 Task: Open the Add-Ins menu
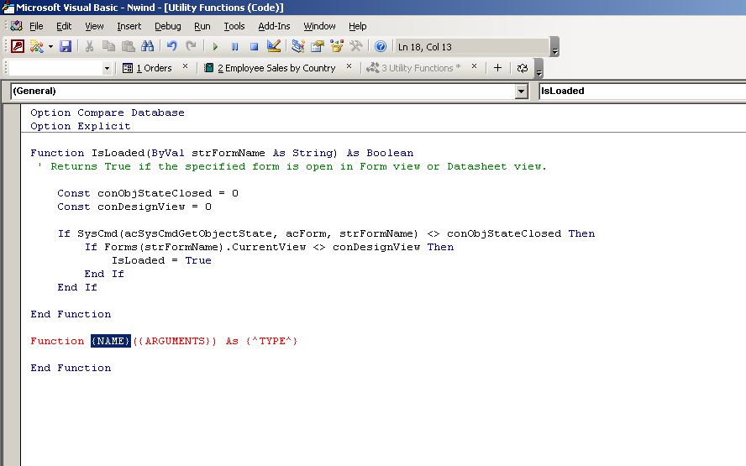(x=274, y=26)
